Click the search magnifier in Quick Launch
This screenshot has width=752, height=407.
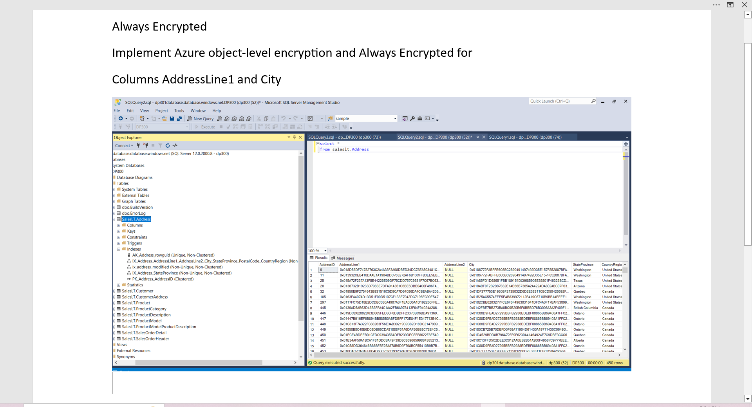[x=593, y=101]
